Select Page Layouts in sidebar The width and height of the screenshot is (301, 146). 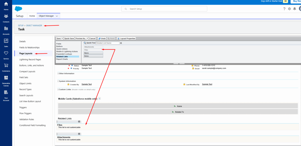tap(26, 53)
